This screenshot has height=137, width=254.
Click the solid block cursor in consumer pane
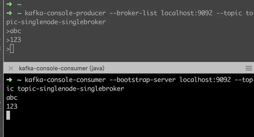pyautogui.click(x=8, y=115)
